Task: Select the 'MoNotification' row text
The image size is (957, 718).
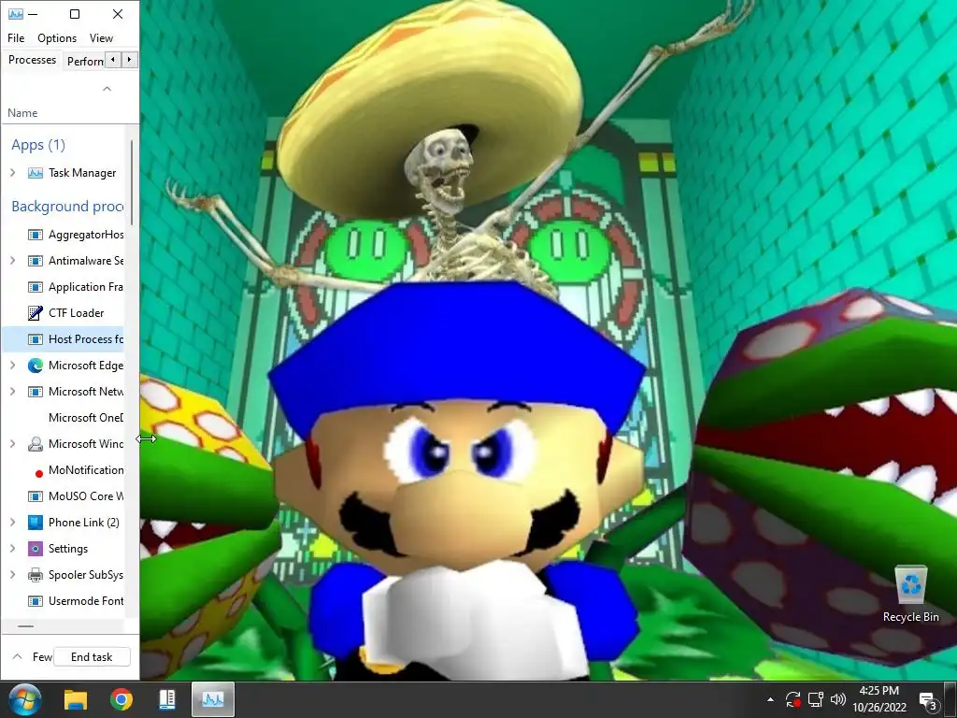Action: tap(86, 470)
